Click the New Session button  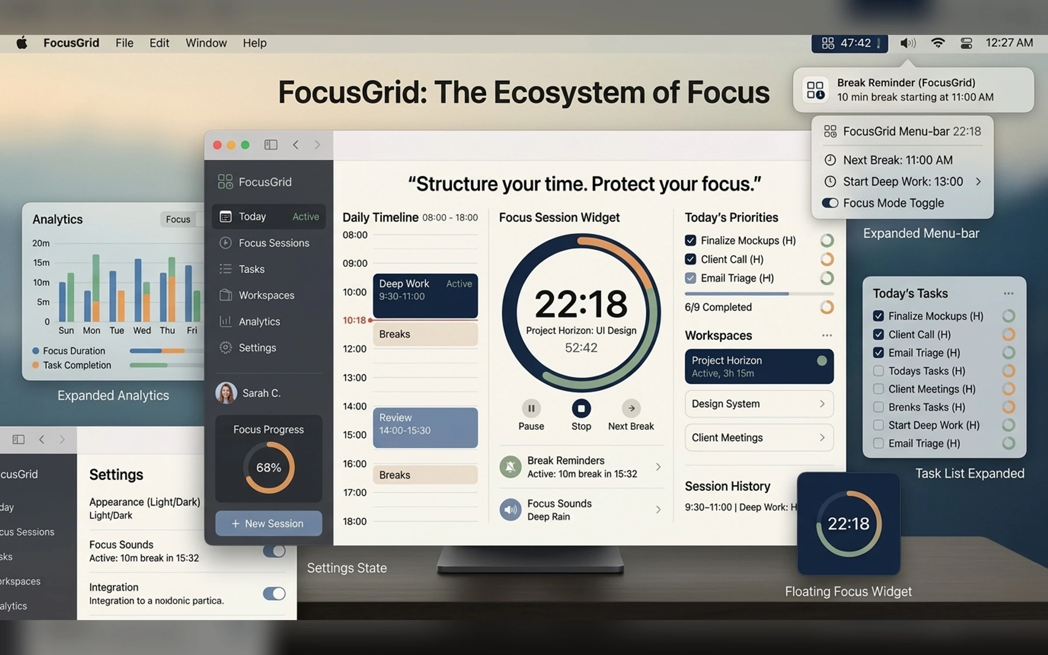pyautogui.click(x=269, y=523)
